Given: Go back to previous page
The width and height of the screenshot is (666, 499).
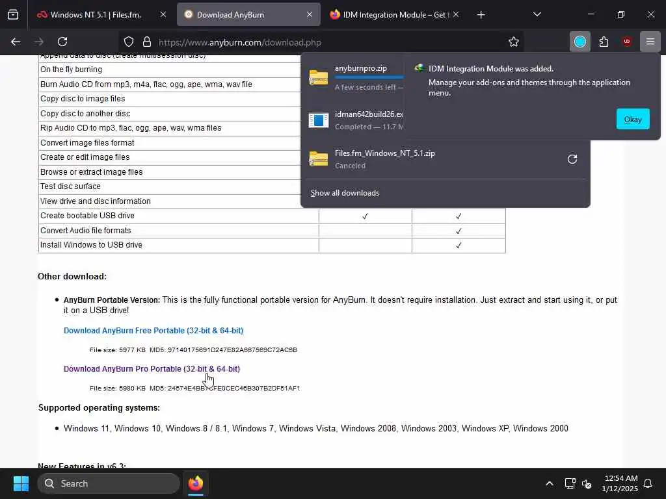Looking at the screenshot, I should click(16, 42).
